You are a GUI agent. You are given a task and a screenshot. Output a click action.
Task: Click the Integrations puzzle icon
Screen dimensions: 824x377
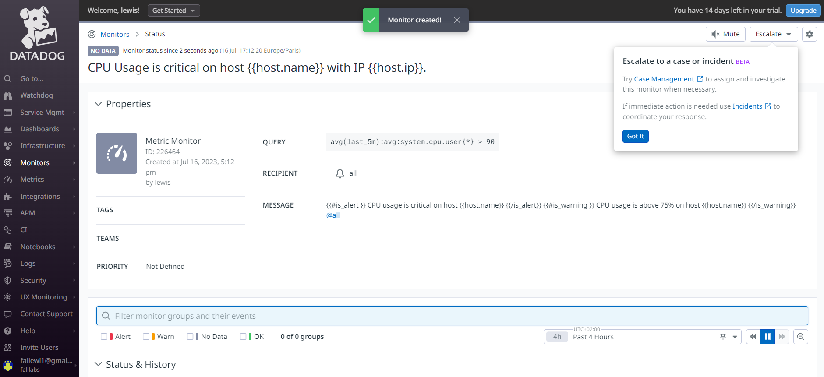[7, 197]
